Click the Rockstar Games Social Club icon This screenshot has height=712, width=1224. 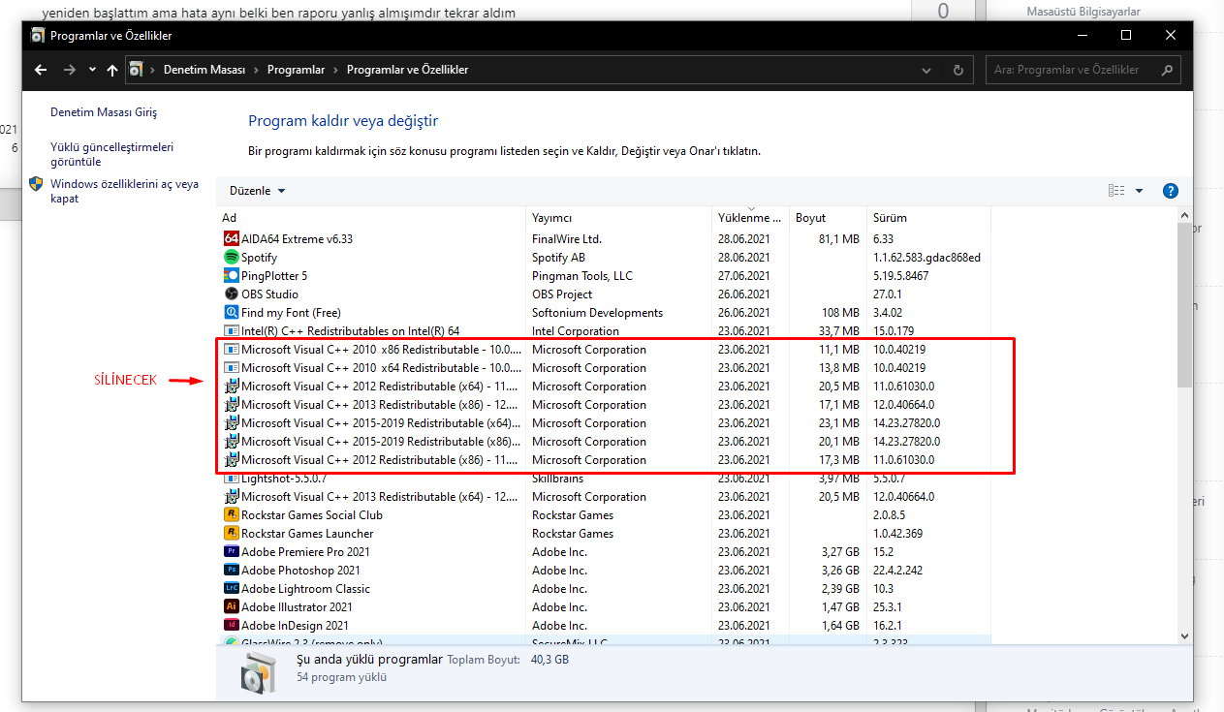(x=232, y=514)
